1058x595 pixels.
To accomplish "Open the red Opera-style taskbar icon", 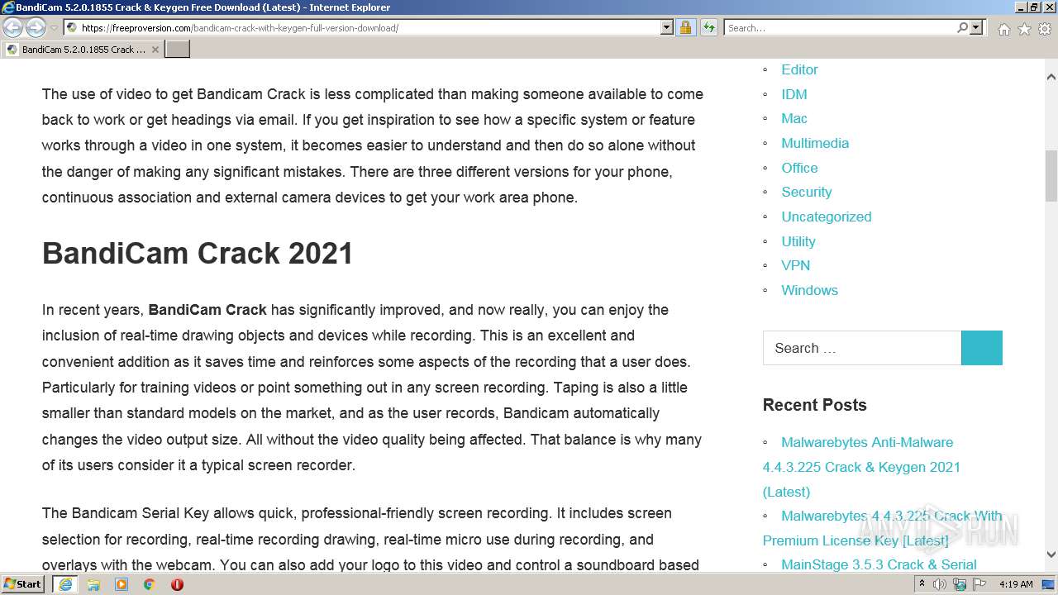I will [177, 584].
